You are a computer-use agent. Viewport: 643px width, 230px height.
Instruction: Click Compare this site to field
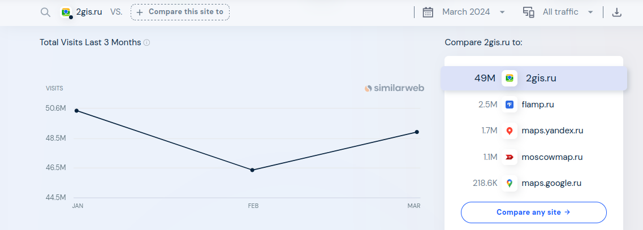(180, 12)
